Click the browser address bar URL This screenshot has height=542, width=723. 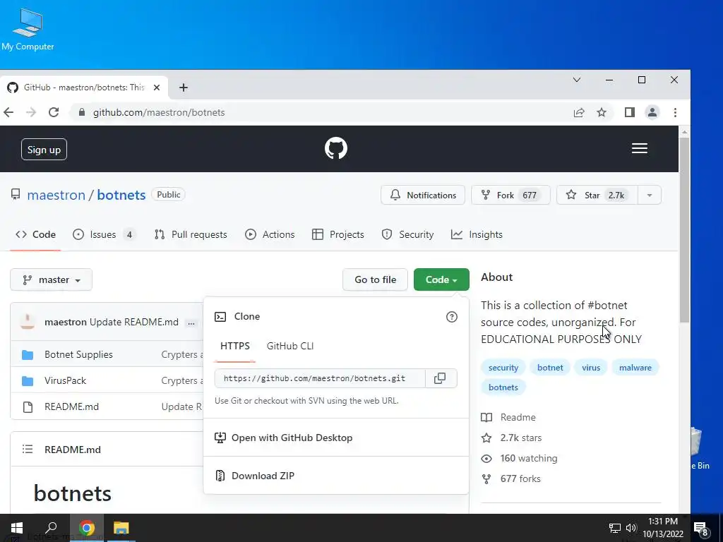click(159, 112)
